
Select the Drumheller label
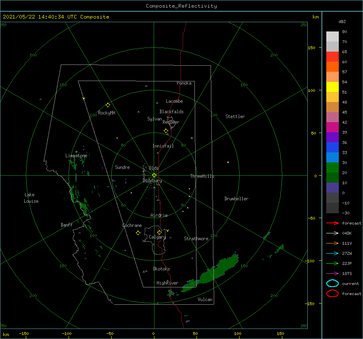236,199
